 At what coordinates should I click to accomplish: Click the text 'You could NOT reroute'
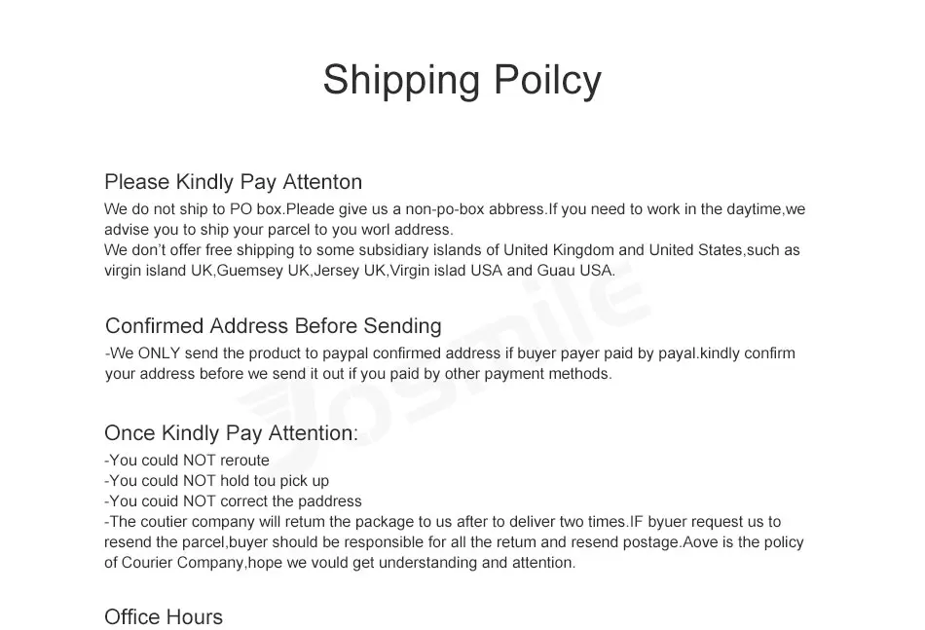point(187,461)
